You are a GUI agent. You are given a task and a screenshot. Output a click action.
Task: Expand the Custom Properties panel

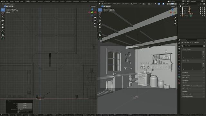pos(188,97)
